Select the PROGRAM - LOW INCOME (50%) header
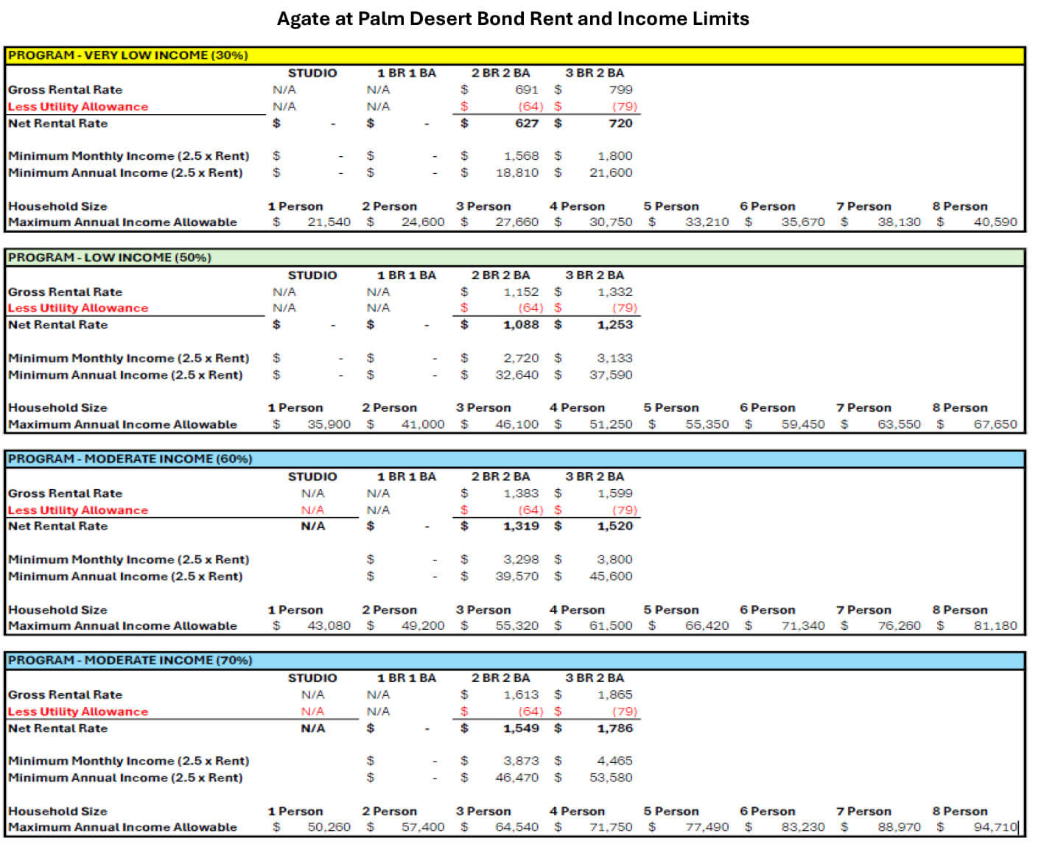Viewport: 1058px width, 847px height. (x=514, y=257)
